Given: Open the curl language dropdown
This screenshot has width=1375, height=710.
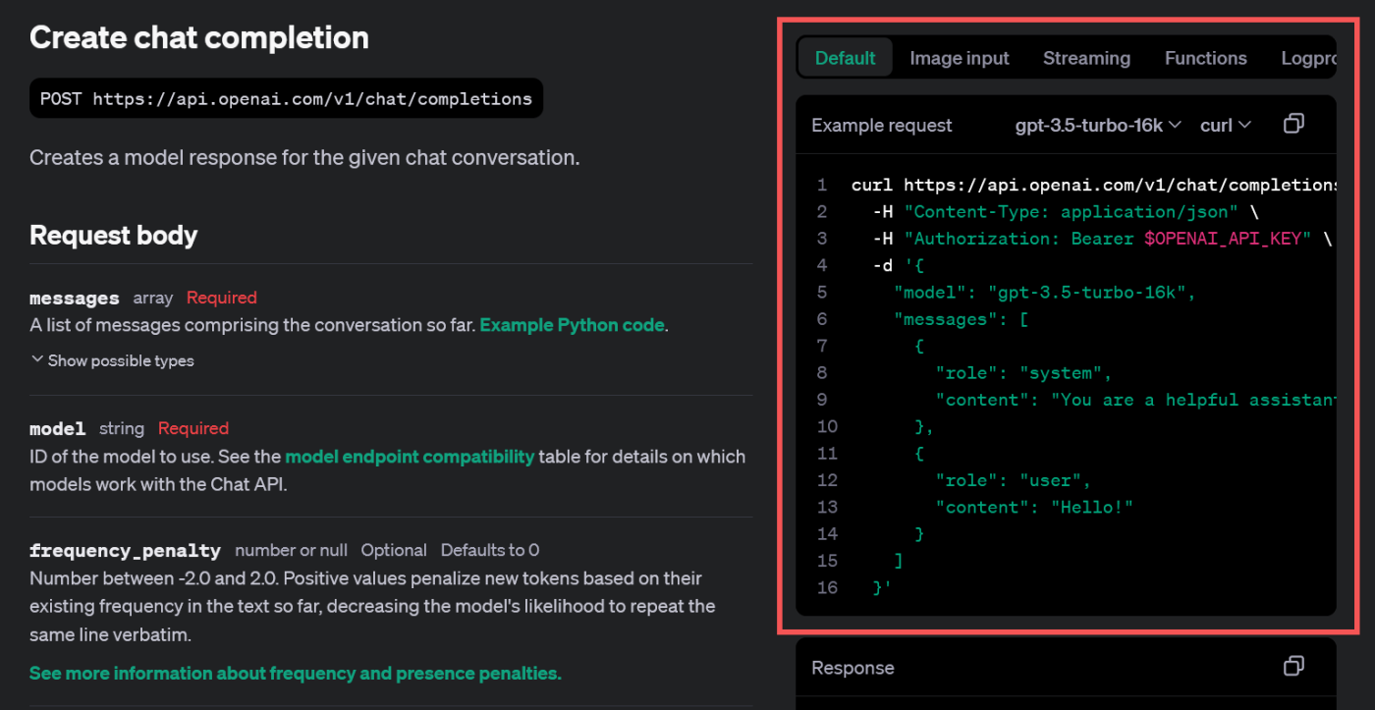Looking at the screenshot, I should tap(1225, 125).
